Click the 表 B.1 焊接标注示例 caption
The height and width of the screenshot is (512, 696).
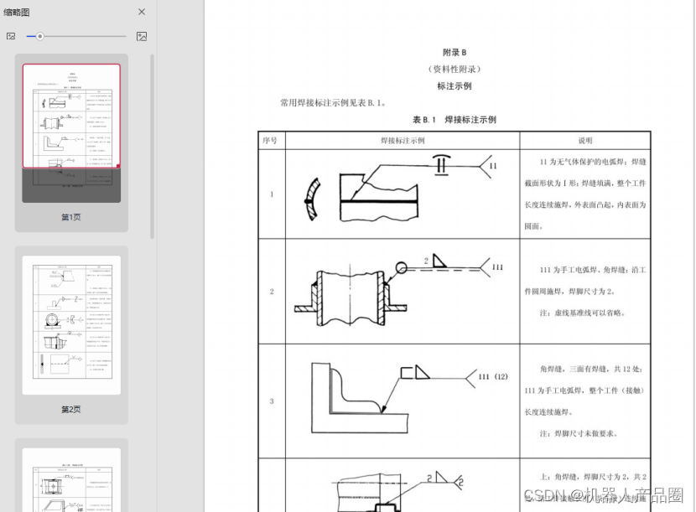(x=454, y=120)
